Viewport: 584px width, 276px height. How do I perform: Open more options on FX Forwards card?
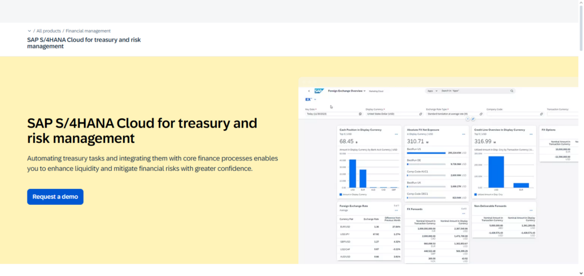(x=464, y=213)
